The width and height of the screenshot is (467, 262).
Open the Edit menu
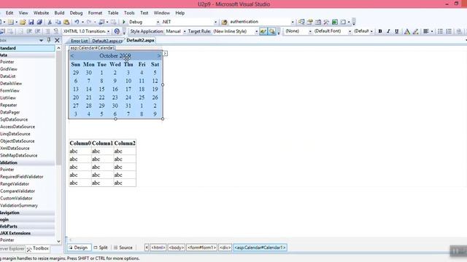[9, 13]
